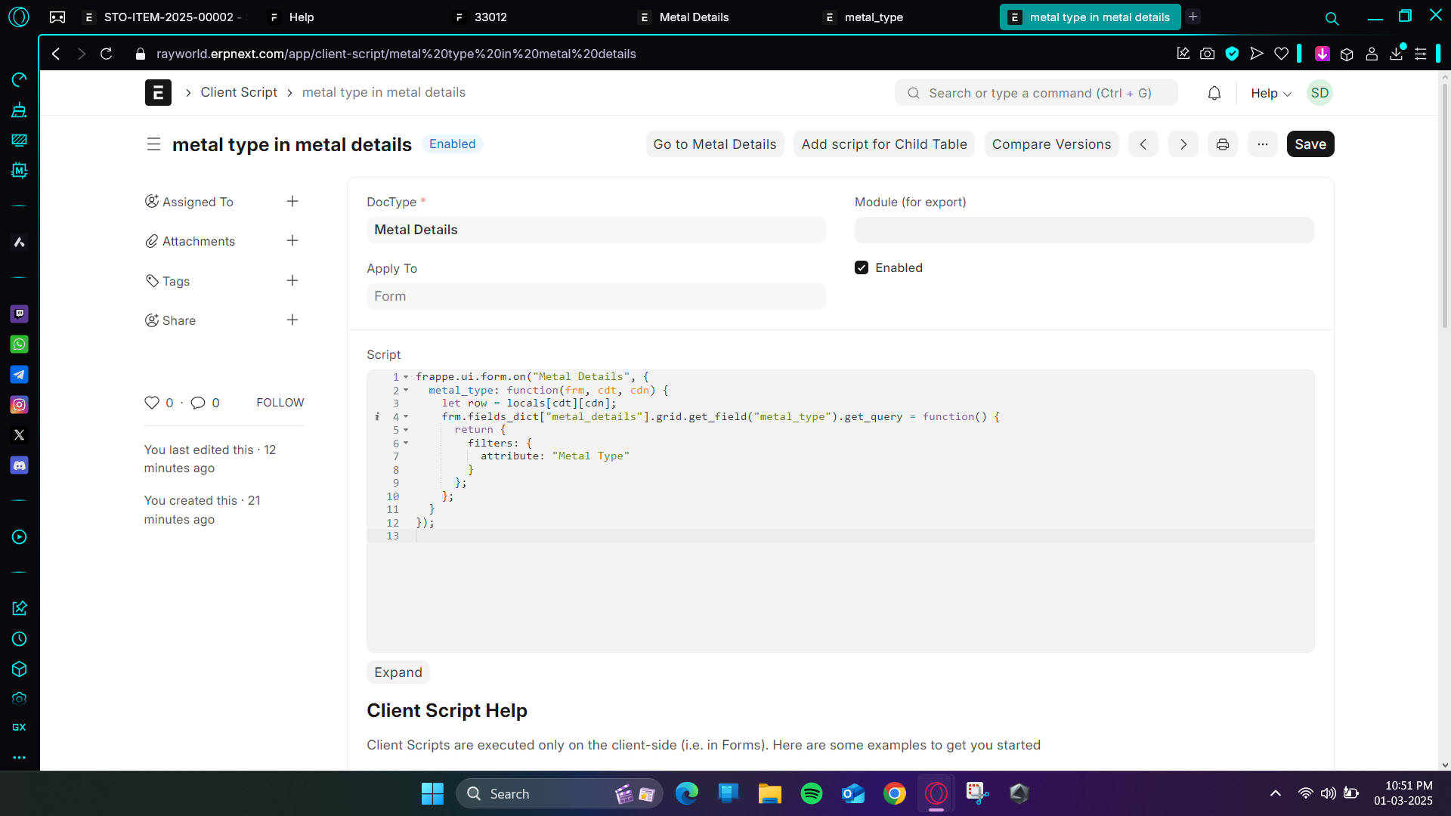Open the notifications bell
Image resolution: width=1451 pixels, height=816 pixels.
click(1214, 93)
